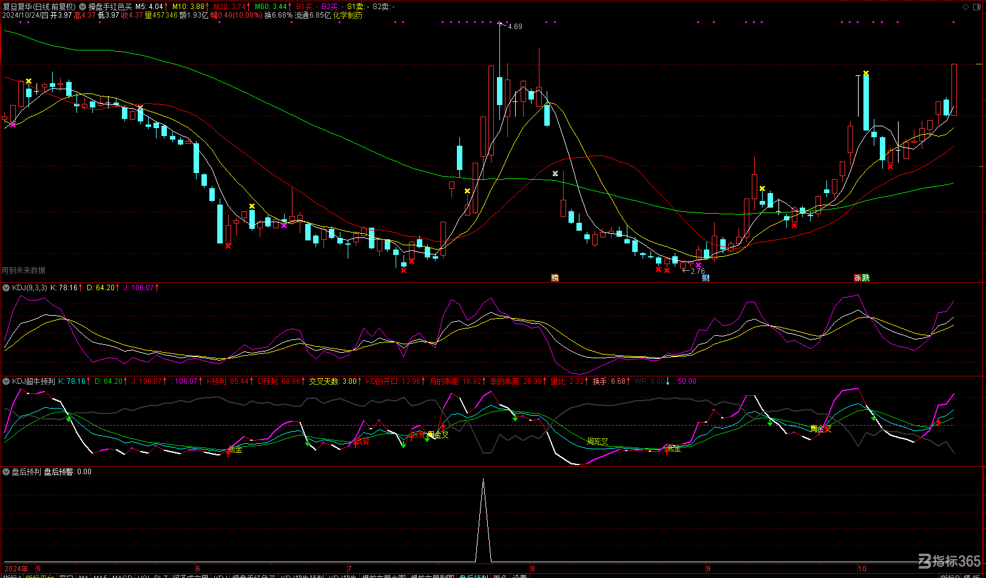Click the M60: 3.44 moving average value
This screenshot has width=986, height=578.
(271, 7)
